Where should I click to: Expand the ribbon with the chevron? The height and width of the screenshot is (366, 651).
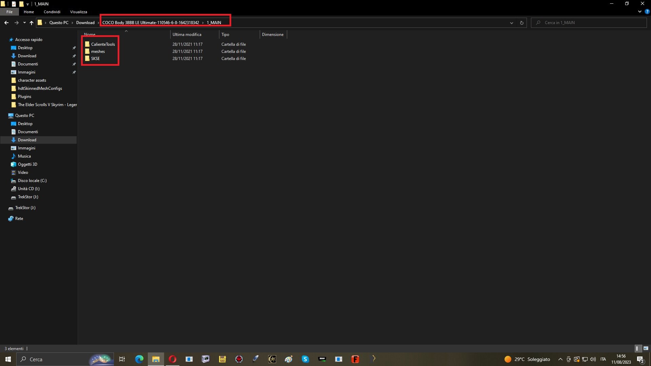coord(639,12)
